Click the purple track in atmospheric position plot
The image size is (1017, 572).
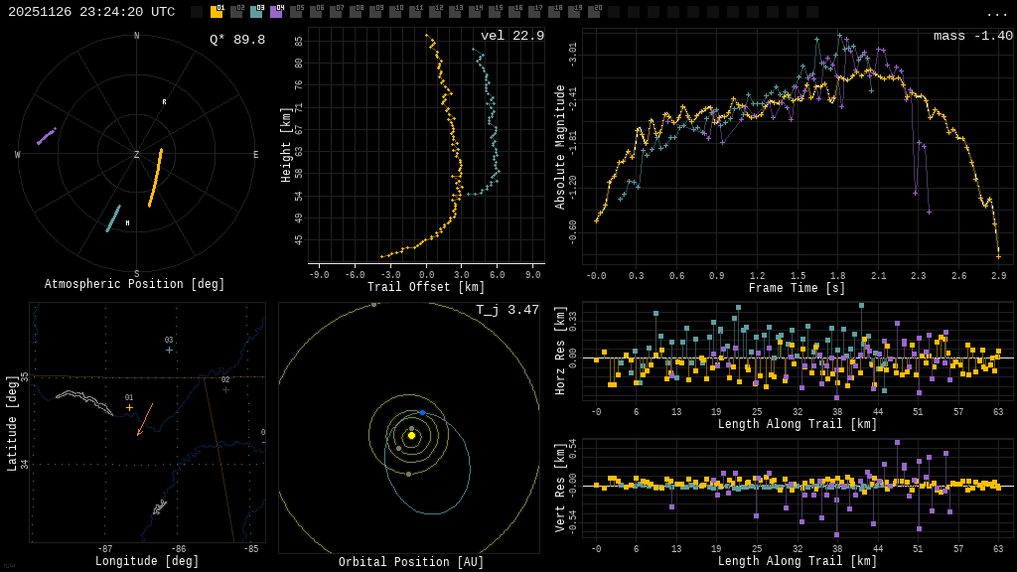pos(46,136)
